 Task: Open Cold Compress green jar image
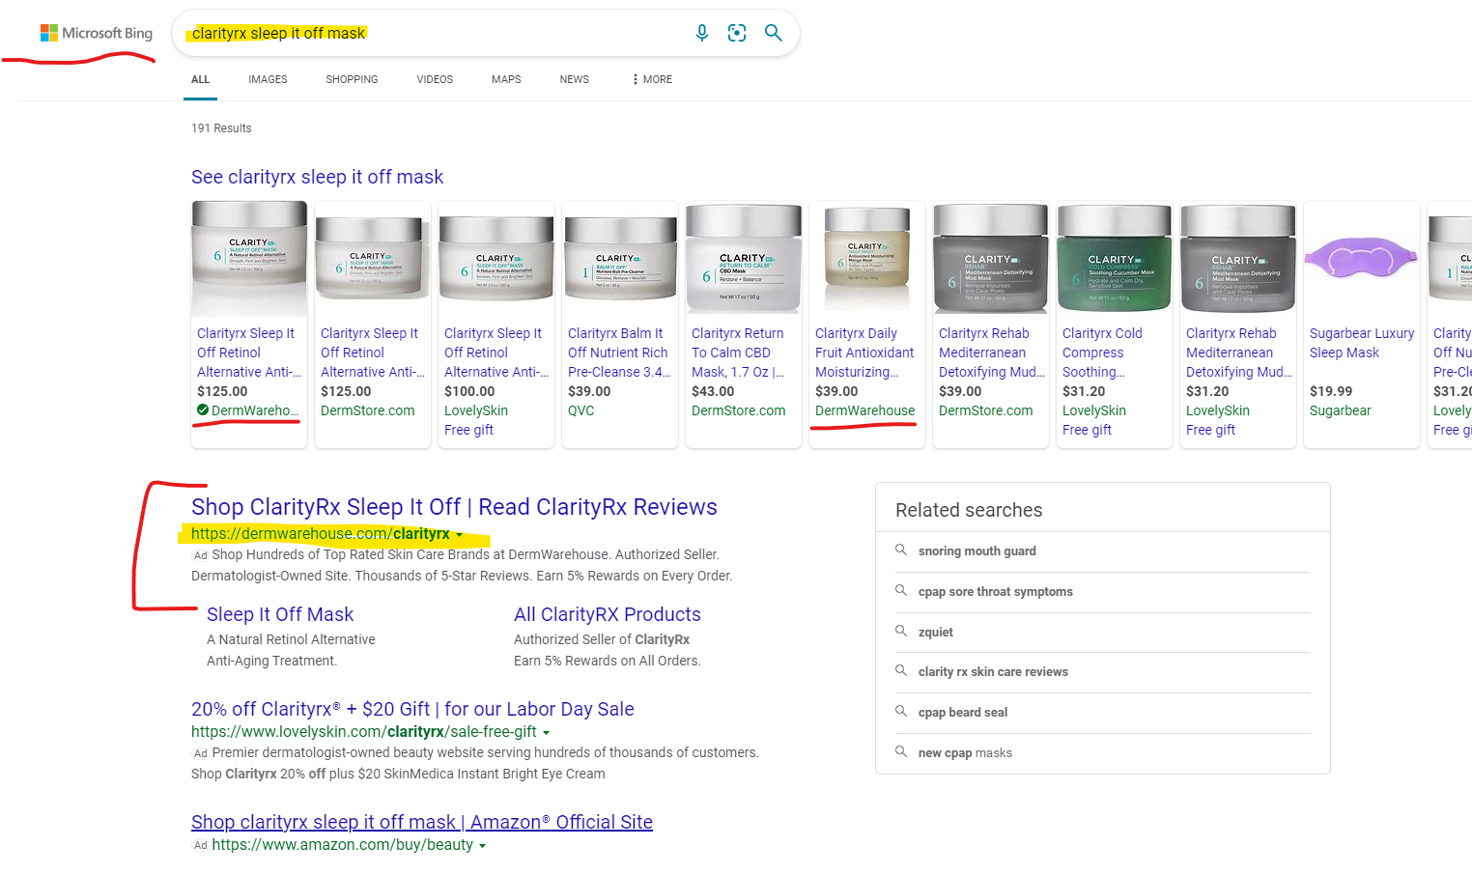point(1115,258)
